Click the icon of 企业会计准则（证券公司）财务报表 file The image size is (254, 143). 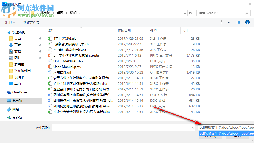[x=50, y=89]
